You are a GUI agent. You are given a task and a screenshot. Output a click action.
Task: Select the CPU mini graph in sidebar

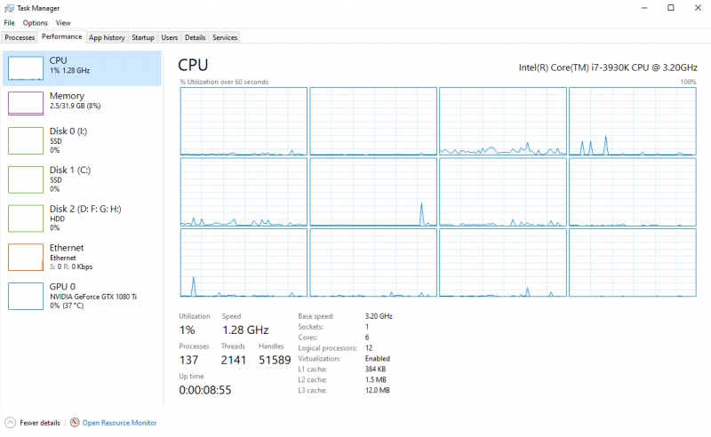tap(26, 68)
